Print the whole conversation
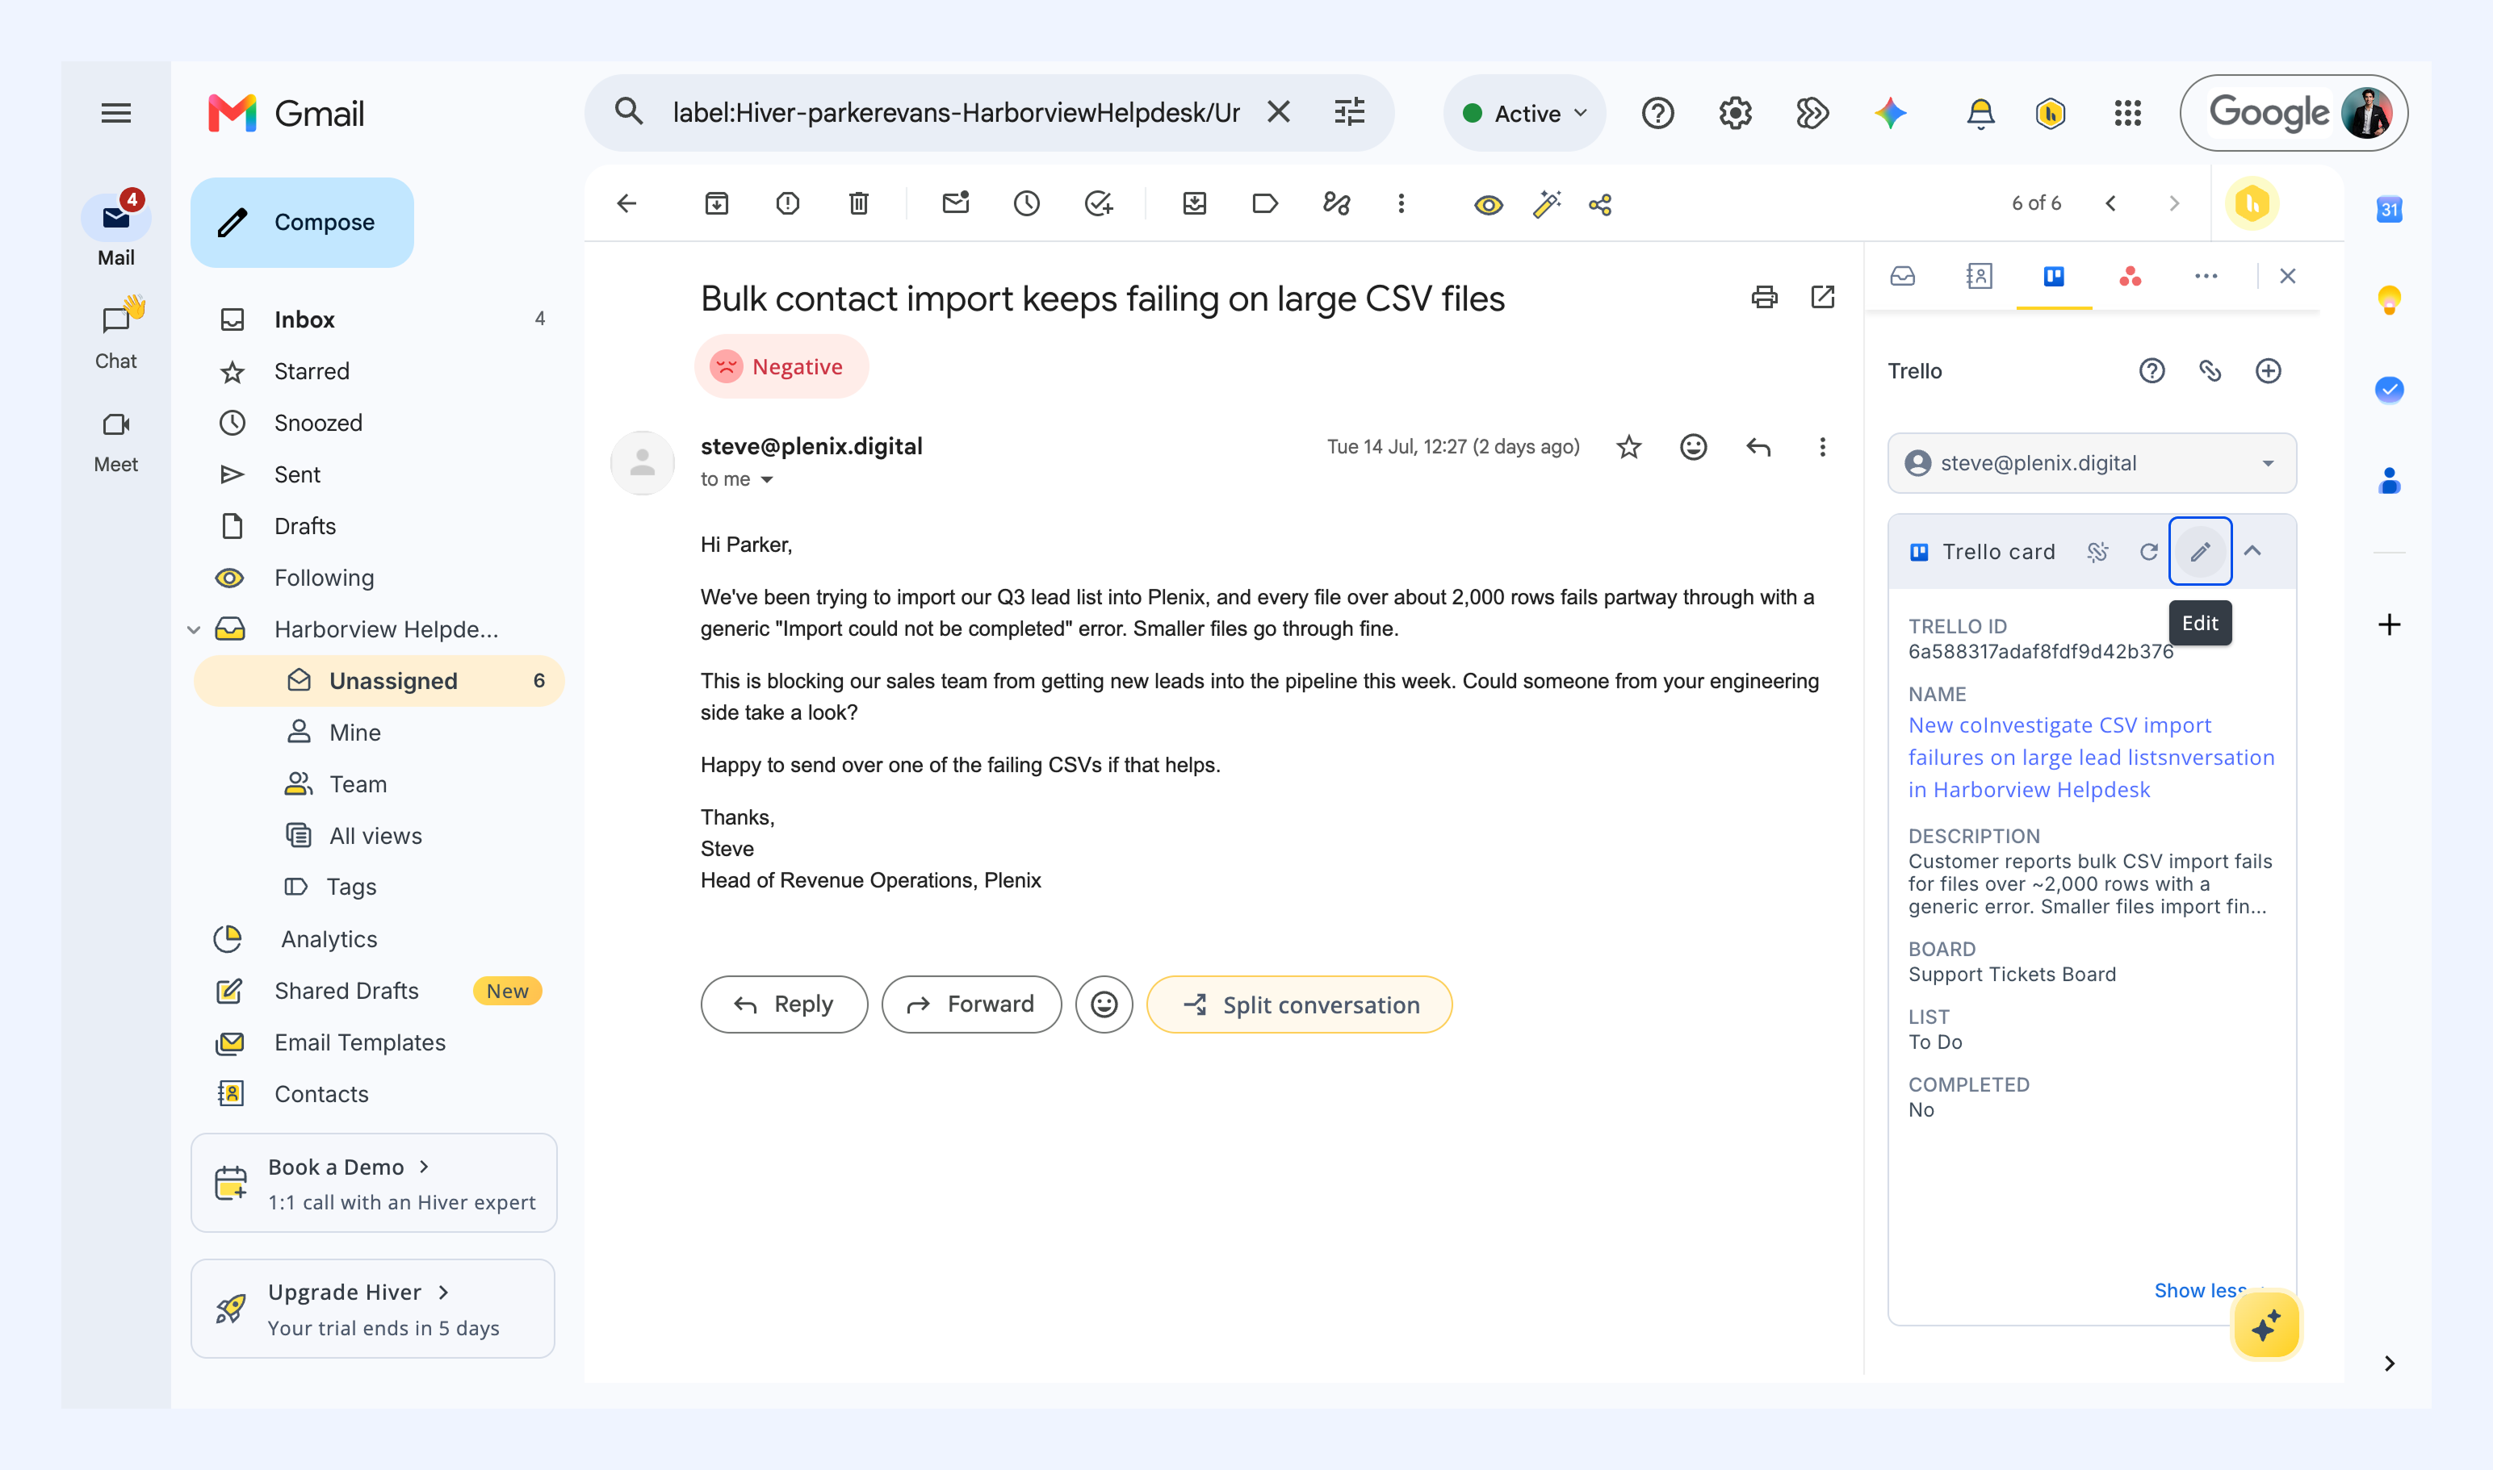The height and width of the screenshot is (1470, 2493). [1765, 297]
